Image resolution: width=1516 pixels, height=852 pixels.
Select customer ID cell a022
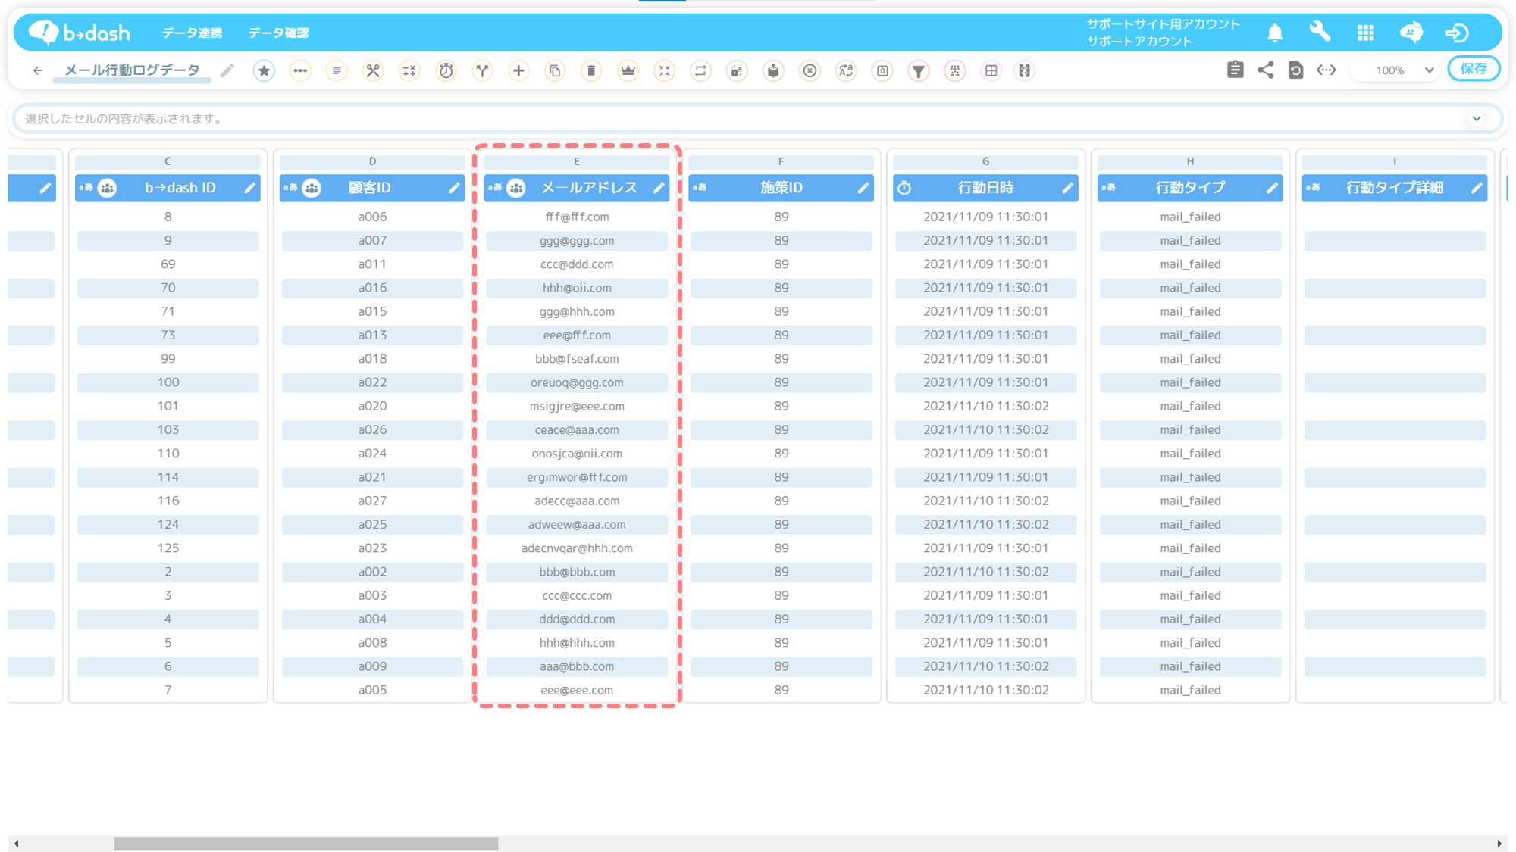(x=372, y=382)
